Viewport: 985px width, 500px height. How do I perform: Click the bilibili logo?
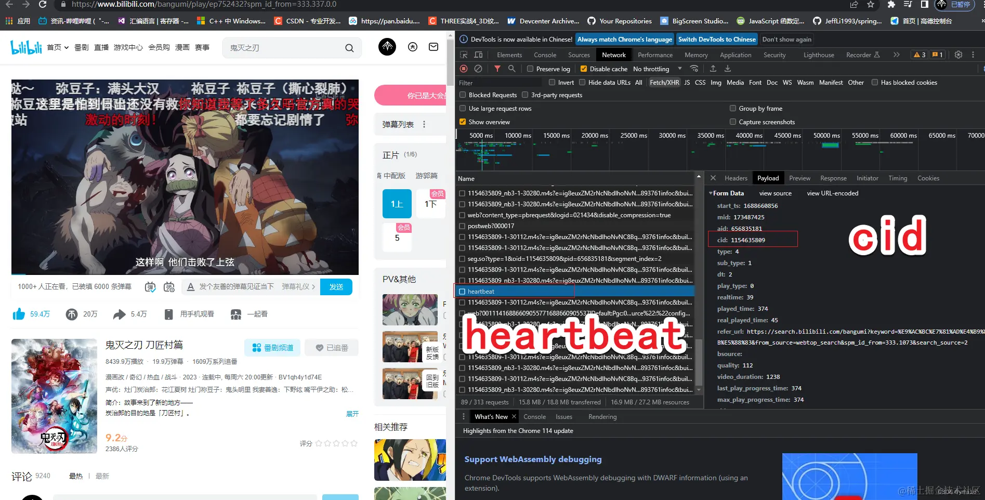pos(26,47)
